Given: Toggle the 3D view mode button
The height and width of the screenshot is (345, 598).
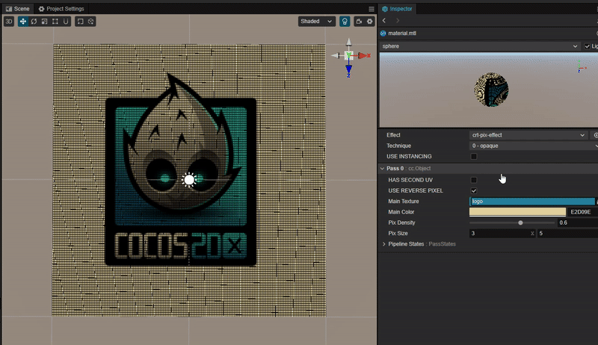Looking at the screenshot, I should (x=9, y=22).
